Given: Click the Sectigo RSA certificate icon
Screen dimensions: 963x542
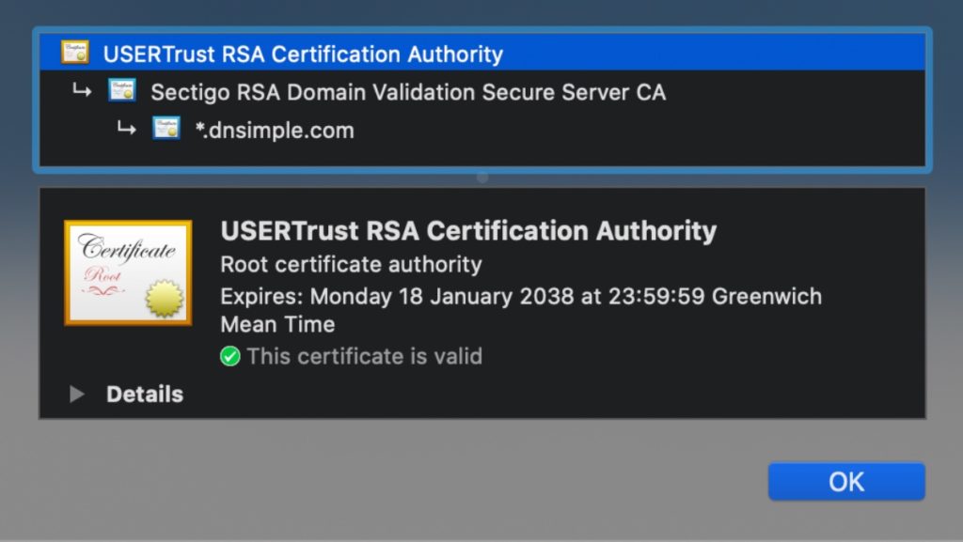Looking at the screenshot, I should [121, 91].
